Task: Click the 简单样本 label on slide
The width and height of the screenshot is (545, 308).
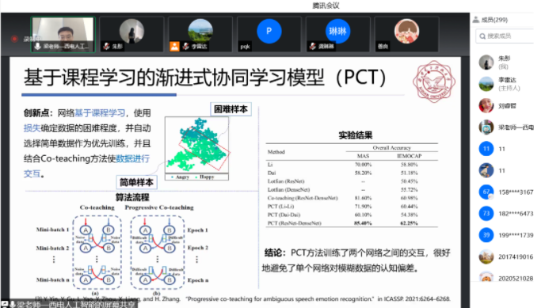Action: click(x=136, y=182)
